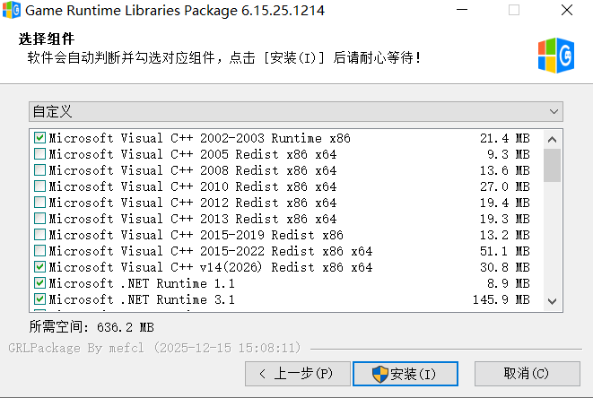Check Visual C++ 2010 Redist x86 x64
Image resolution: width=593 pixels, height=398 pixels.
click(x=39, y=186)
